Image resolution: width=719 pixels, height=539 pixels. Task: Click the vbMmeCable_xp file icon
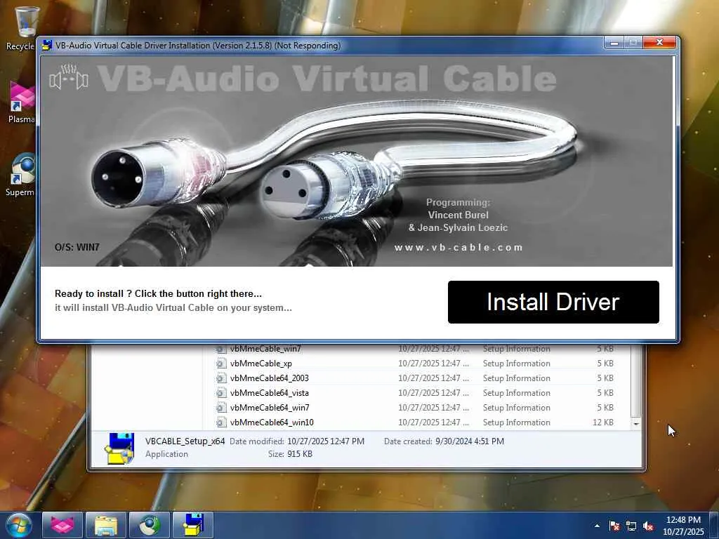click(221, 364)
